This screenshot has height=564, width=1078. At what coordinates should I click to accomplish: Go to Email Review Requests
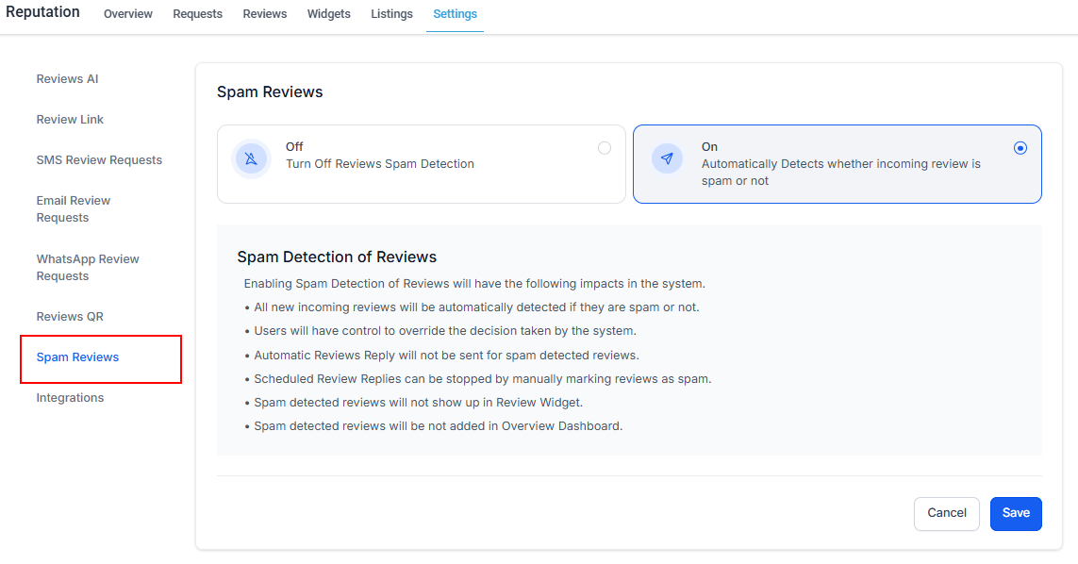coord(74,209)
